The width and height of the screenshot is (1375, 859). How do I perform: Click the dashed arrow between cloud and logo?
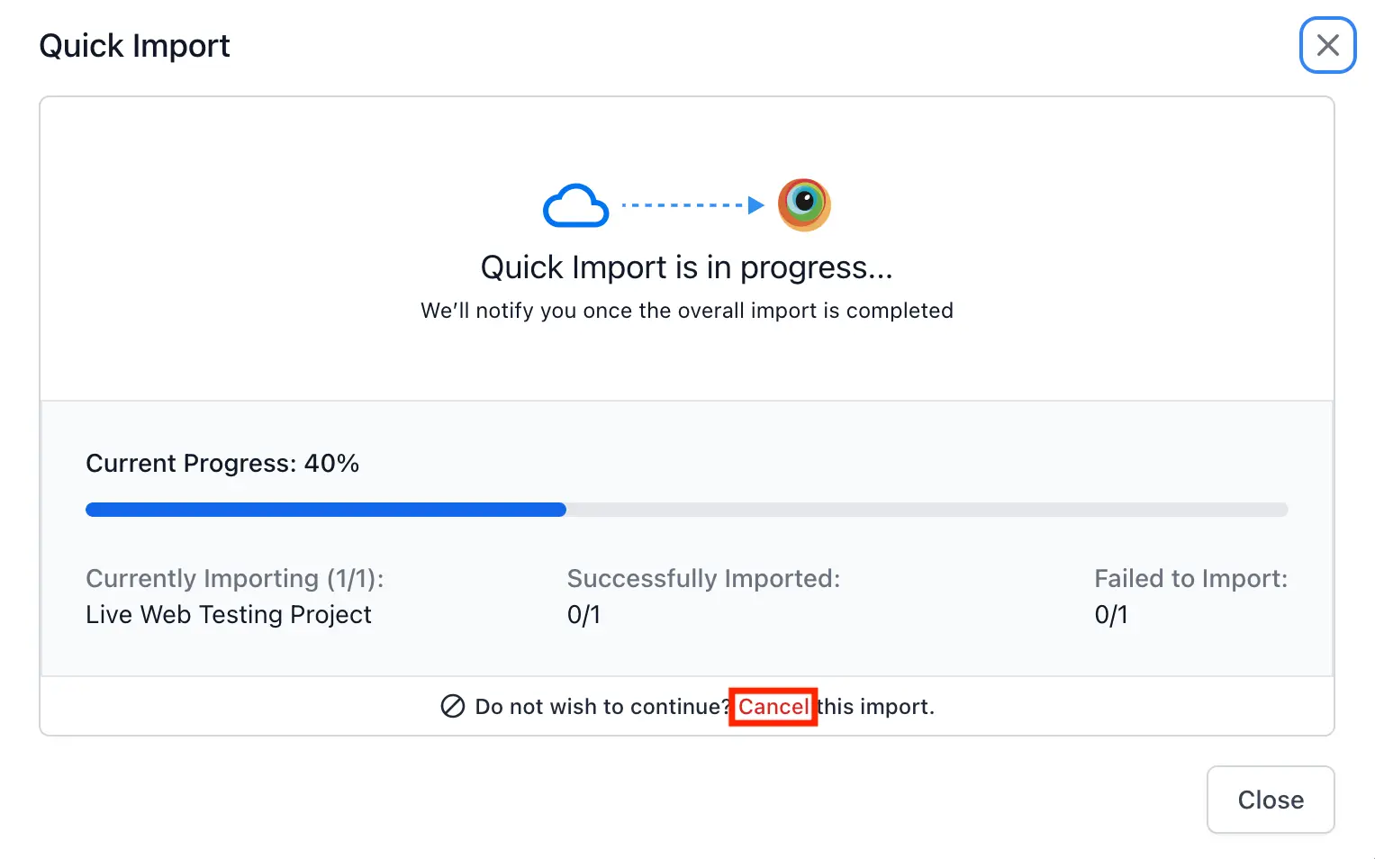[692, 205]
